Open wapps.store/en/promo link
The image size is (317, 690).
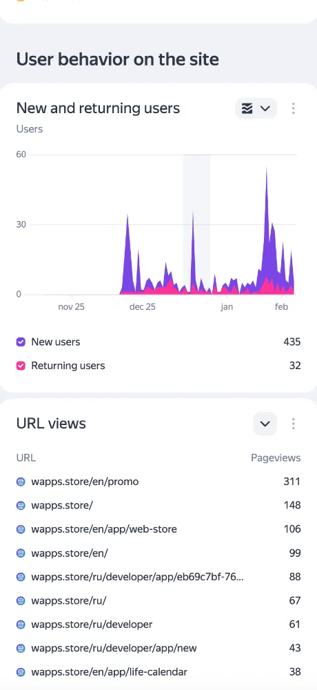pyautogui.click(x=85, y=482)
